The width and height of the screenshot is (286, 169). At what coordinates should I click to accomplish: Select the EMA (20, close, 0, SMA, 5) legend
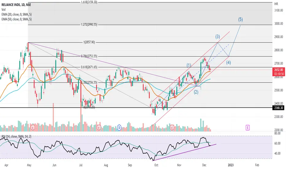(x=17, y=14)
